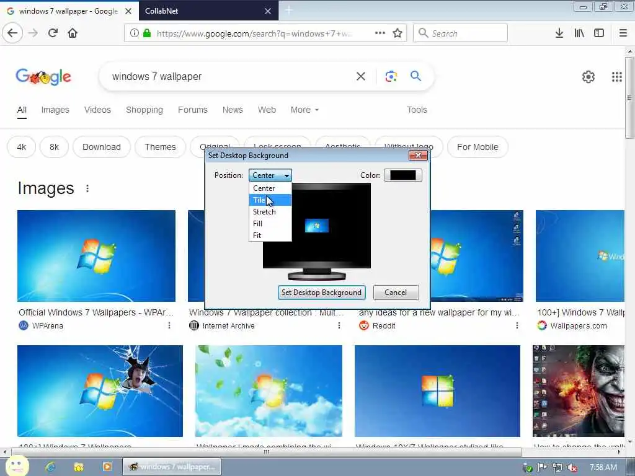Toggle the sidebar icon in Firefox toolbar
Viewport: 635px width, 476px height.
click(599, 33)
